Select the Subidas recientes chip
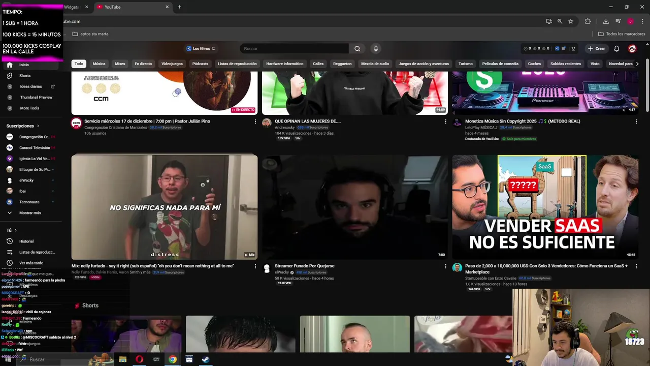650x366 pixels. click(x=566, y=64)
